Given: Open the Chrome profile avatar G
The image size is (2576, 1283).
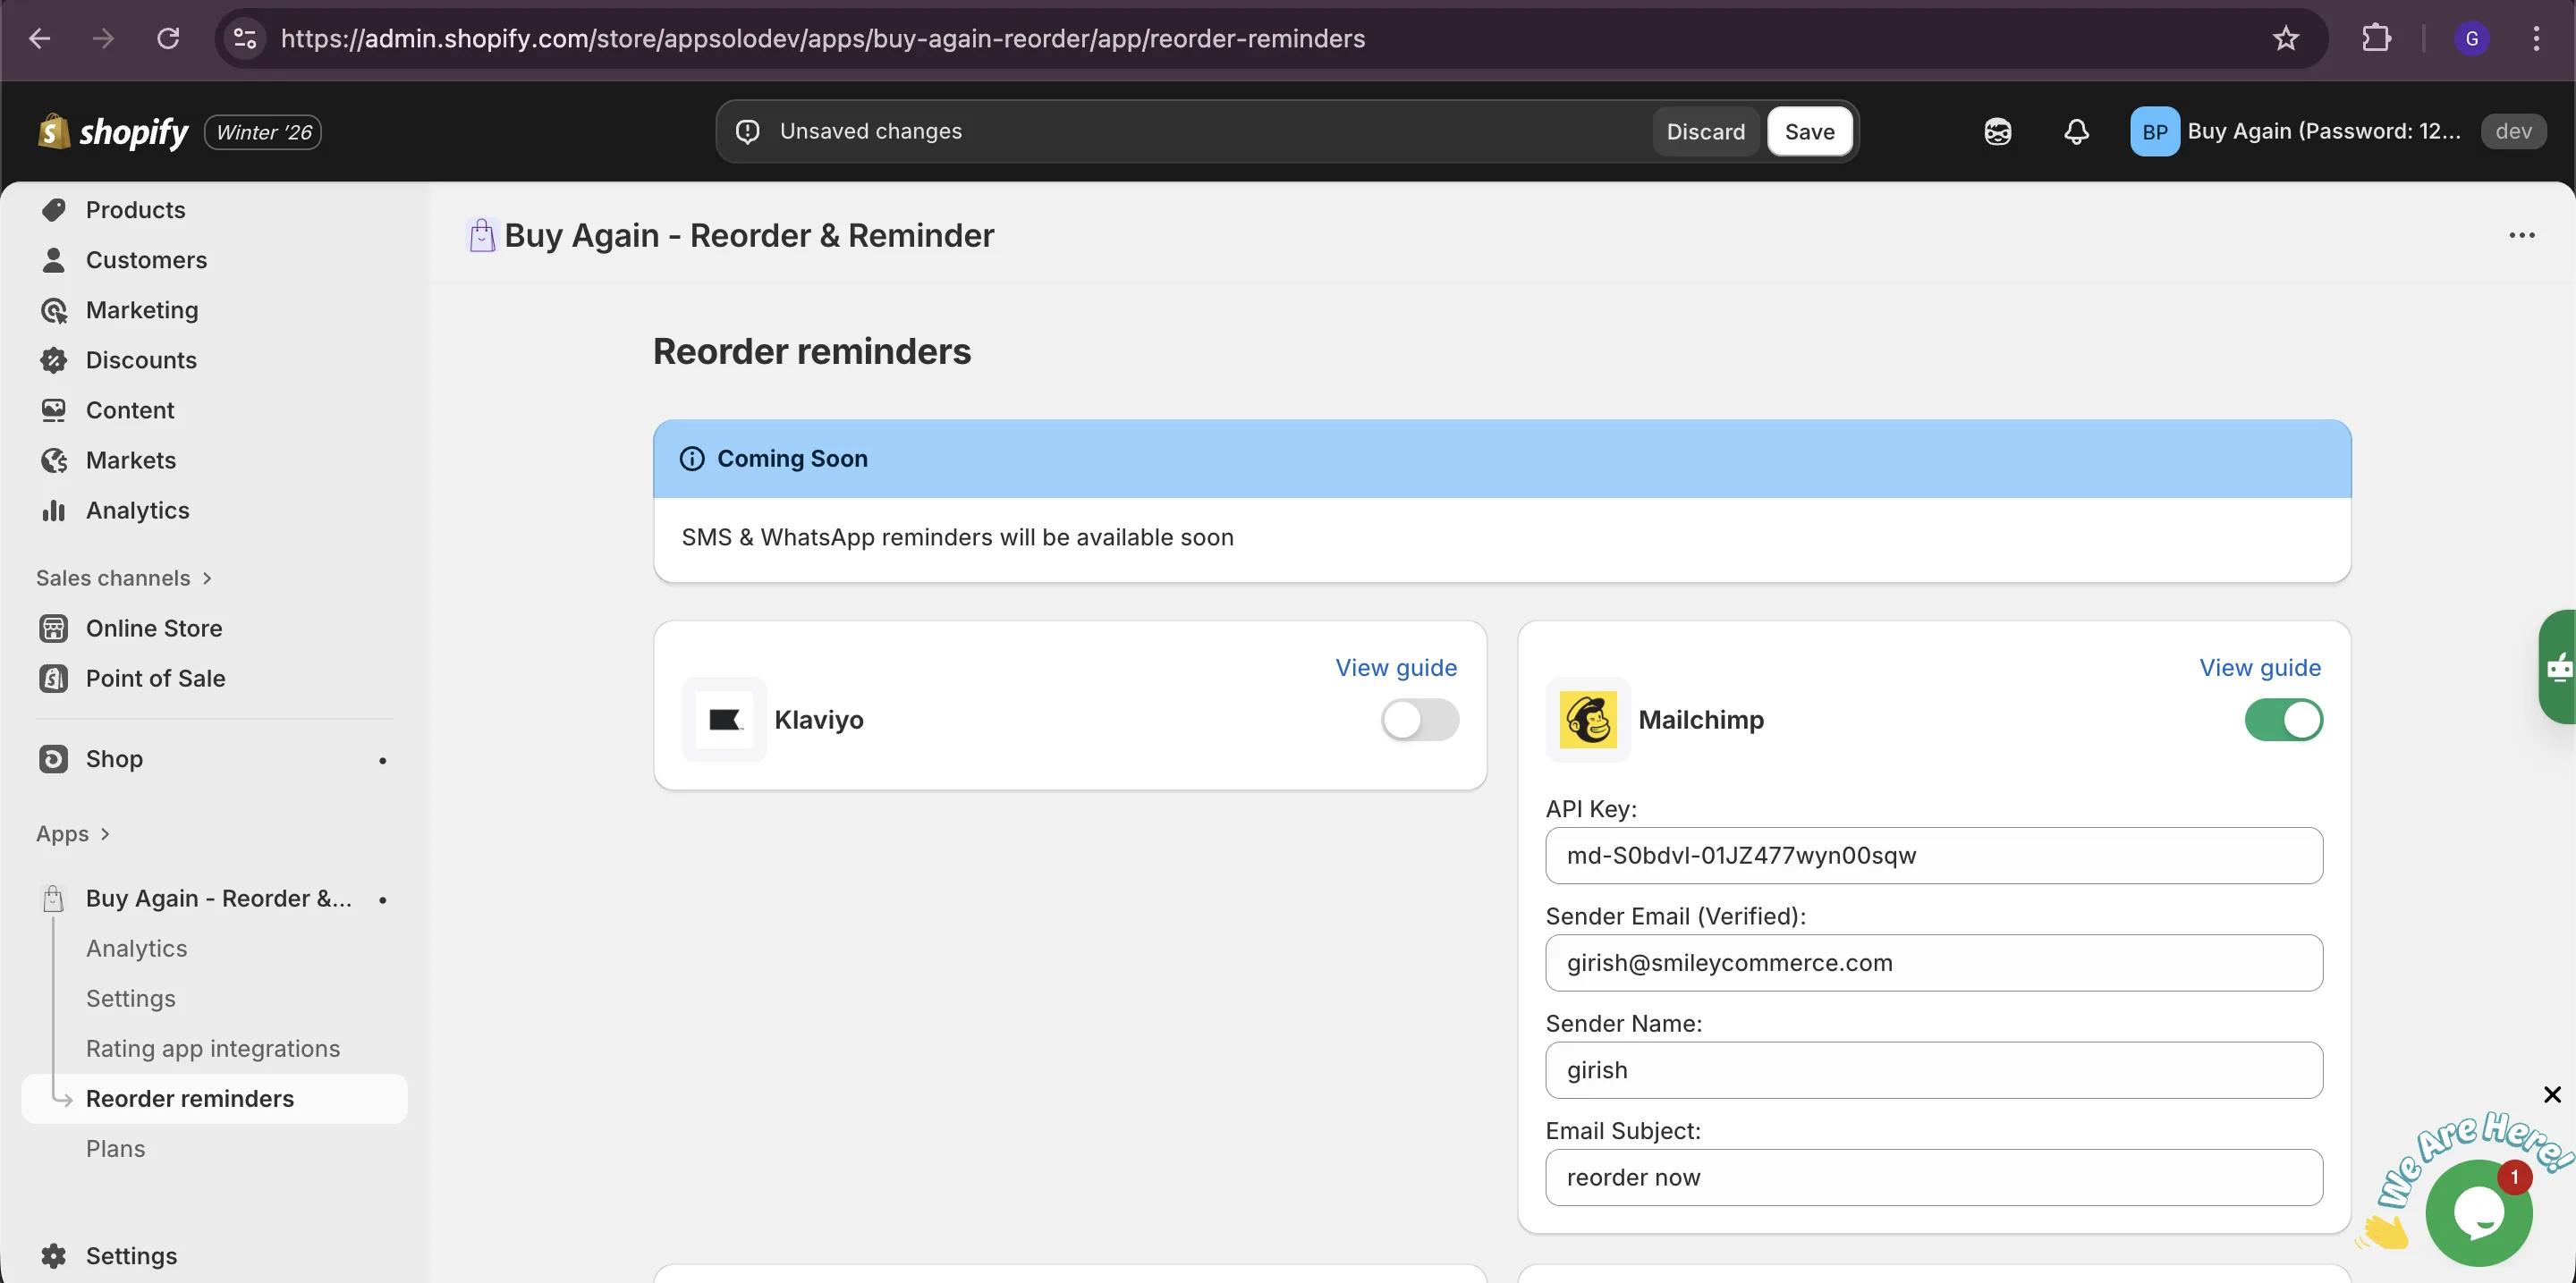Looking at the screenshot, I should click(2472, 39).
